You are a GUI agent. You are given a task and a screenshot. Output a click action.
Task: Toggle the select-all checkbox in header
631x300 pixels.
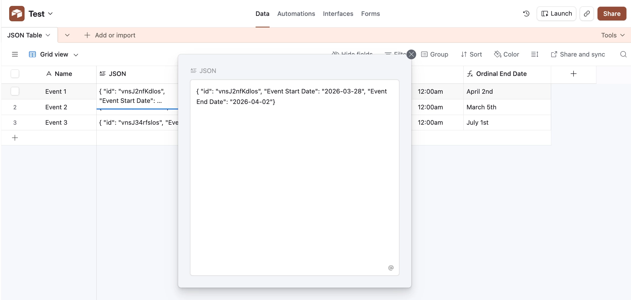(15, 74)
